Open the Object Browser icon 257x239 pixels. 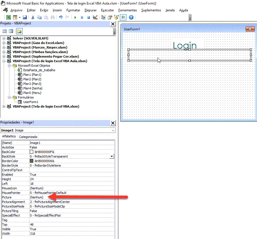pyautogui.click(x=116, y=17)
